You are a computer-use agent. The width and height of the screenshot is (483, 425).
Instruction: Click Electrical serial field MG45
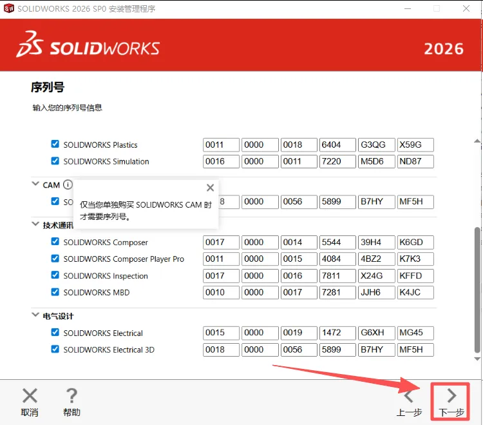point(415,333)
